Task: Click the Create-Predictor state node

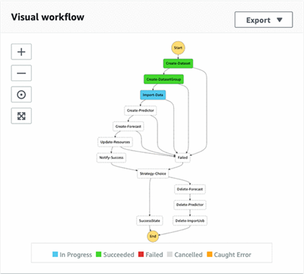Action: [x=140, y=111]
